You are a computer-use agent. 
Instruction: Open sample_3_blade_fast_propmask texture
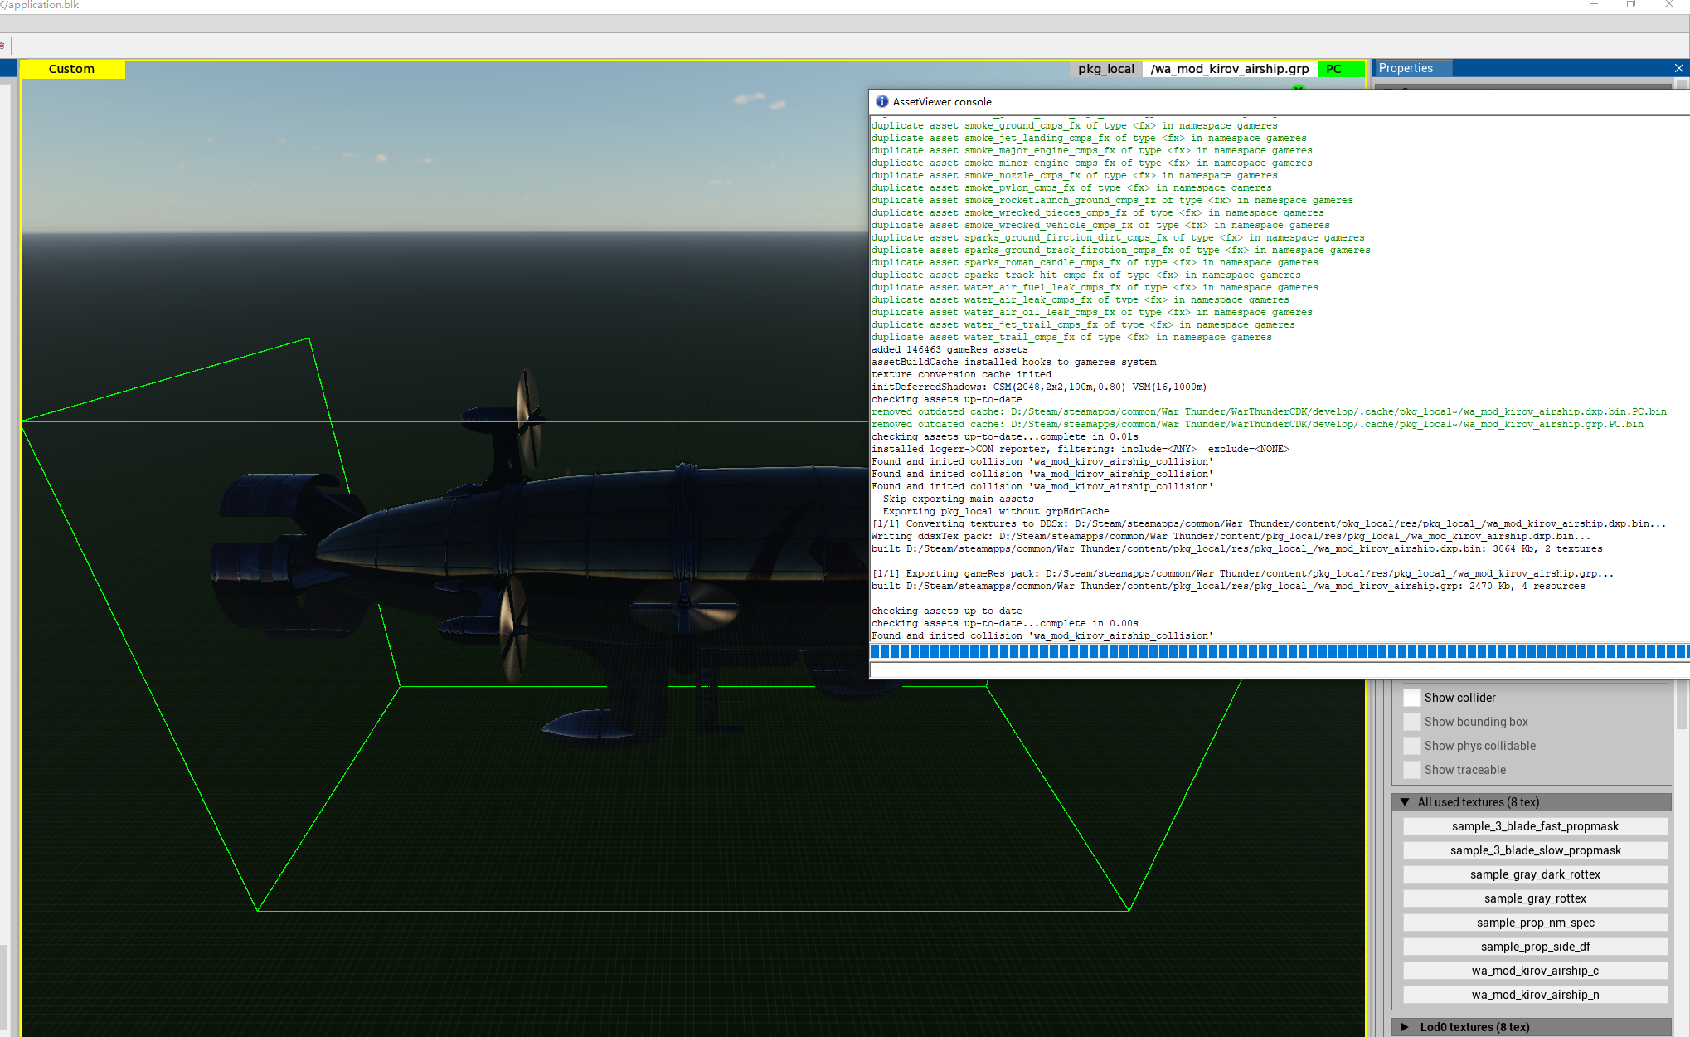coord(1534,826)
